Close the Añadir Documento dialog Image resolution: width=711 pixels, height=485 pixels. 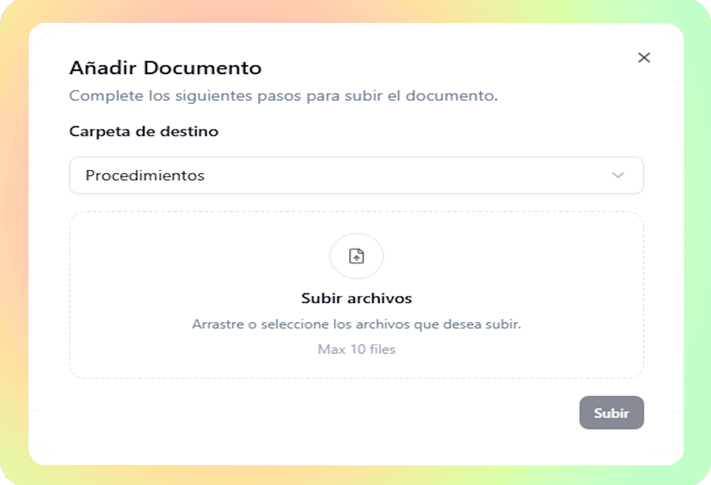click(643, 58)
